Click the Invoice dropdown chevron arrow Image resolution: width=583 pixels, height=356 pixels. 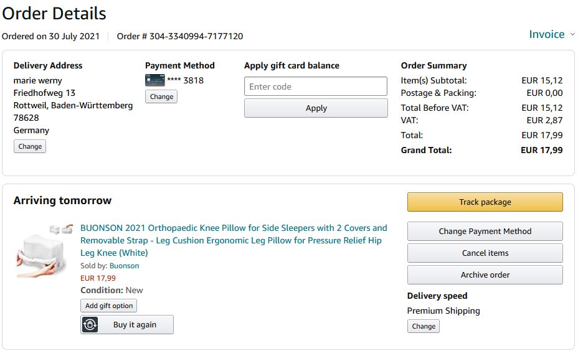tap(572, 35)
